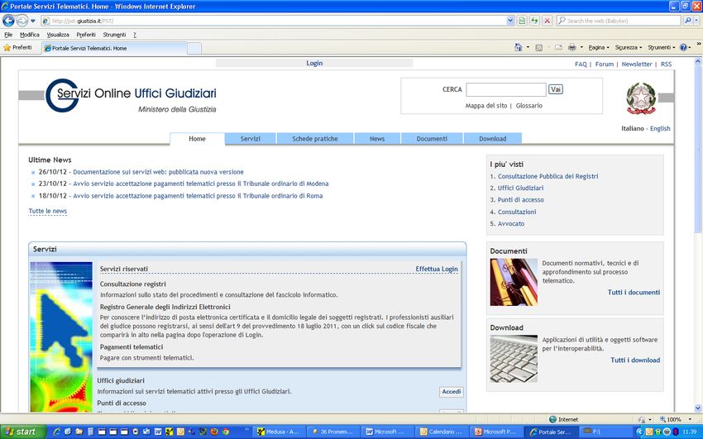
Task: Click the Windows Start button
Action: tap(21, 432)
